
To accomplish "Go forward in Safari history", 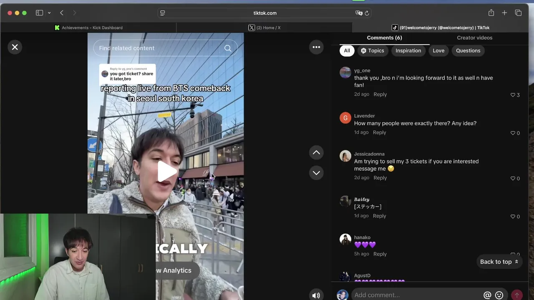I will point(75,13).
